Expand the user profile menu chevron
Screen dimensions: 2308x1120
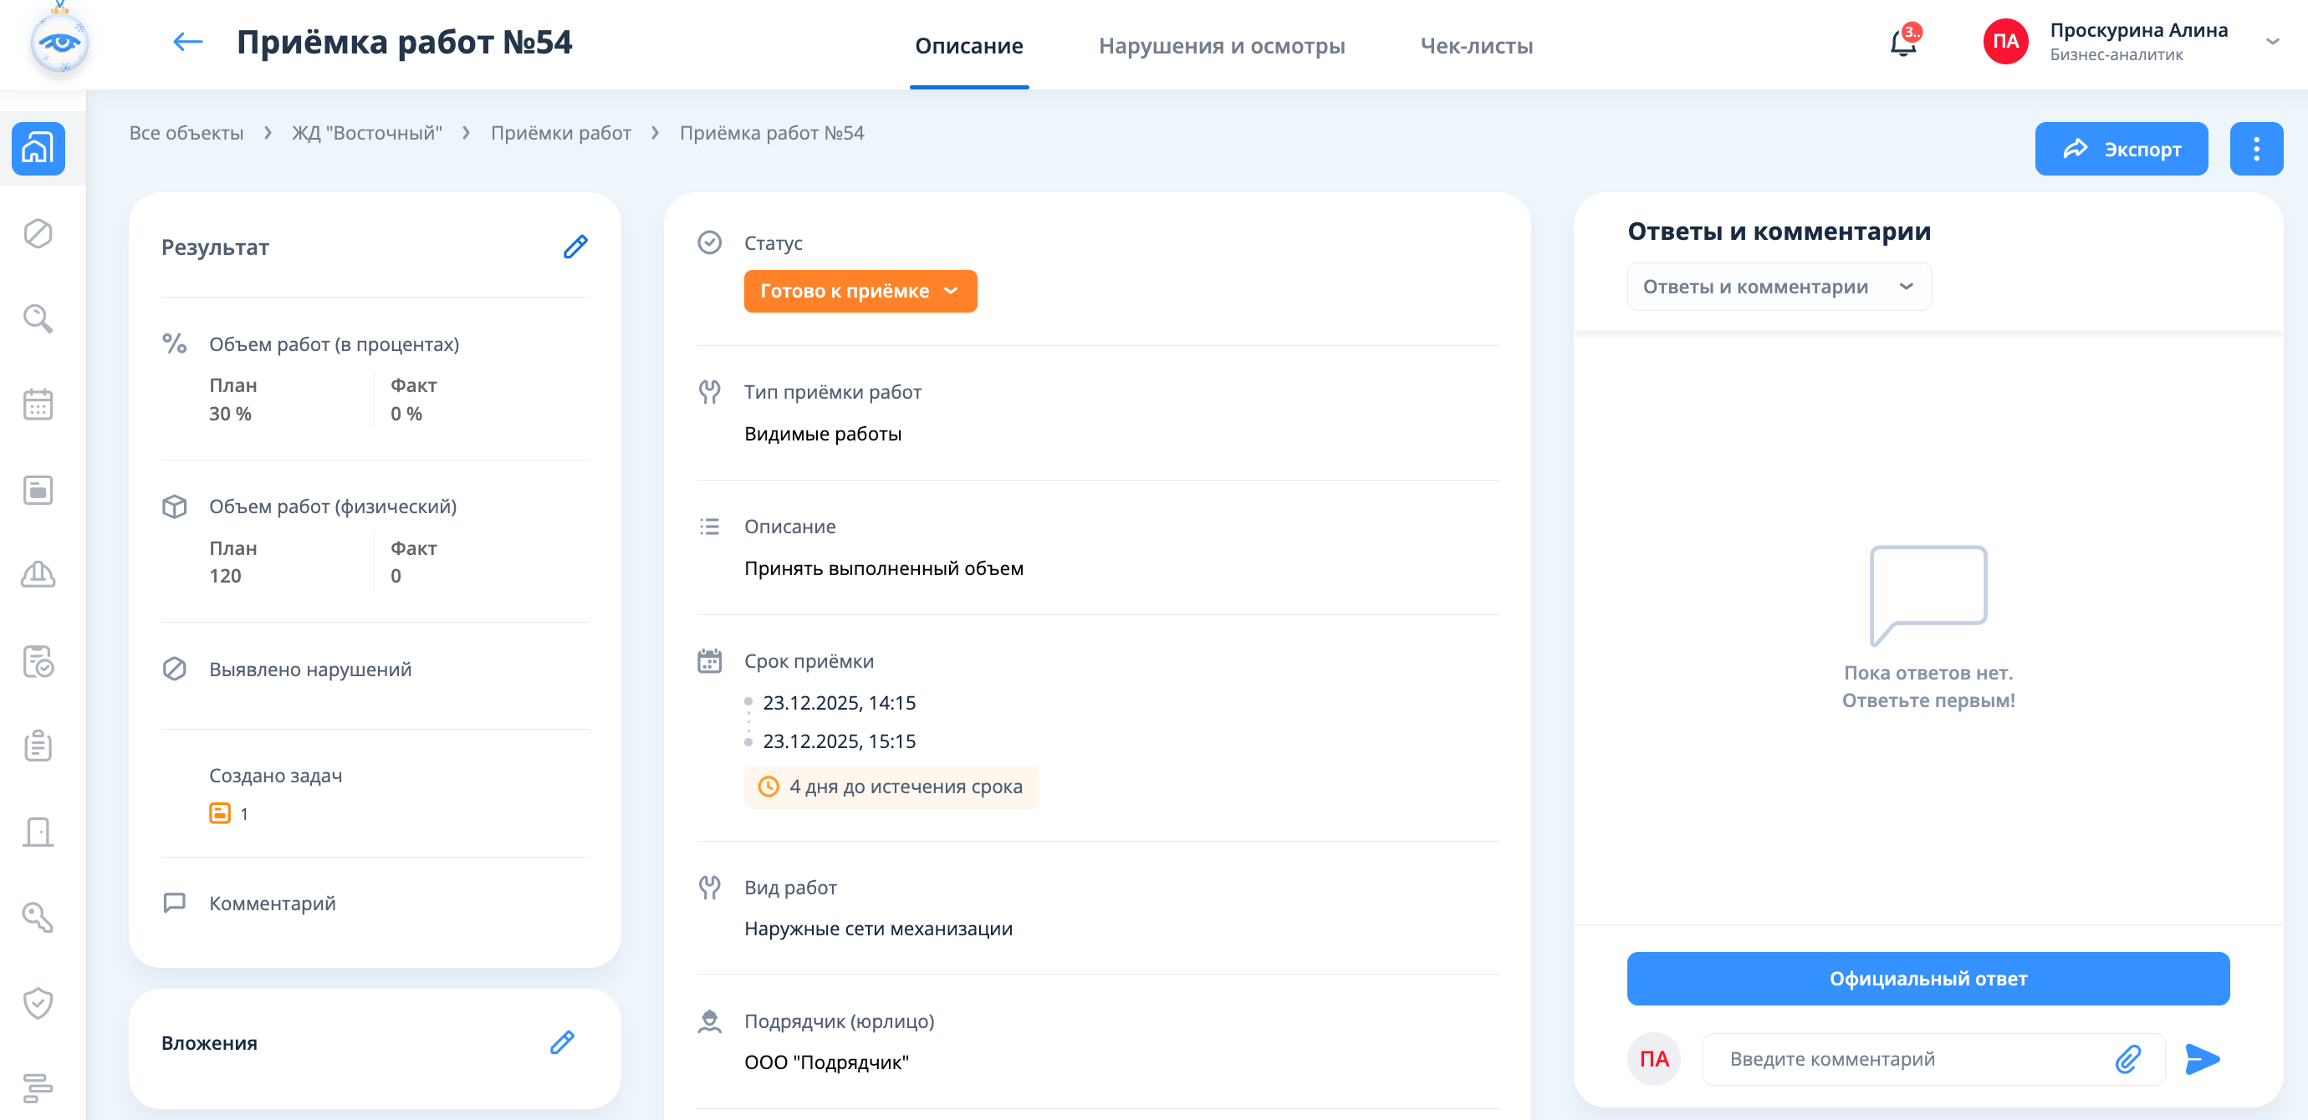coord(2272,41)
